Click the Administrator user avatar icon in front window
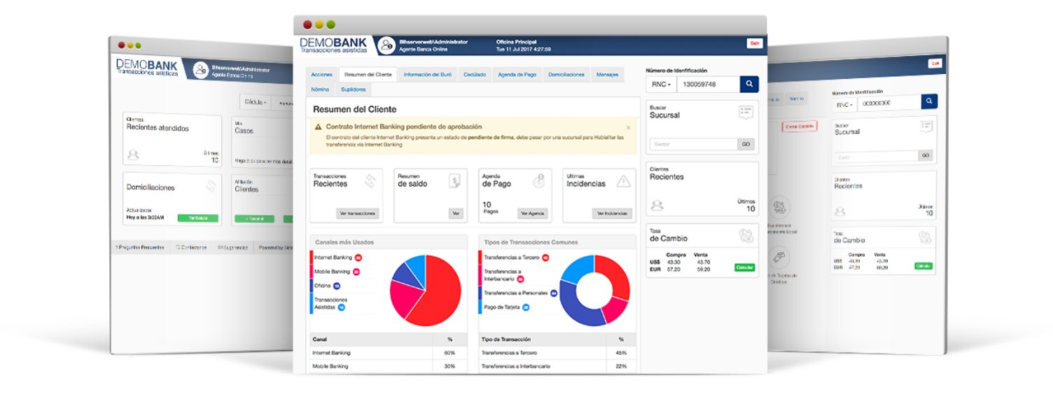 point(386,45)
